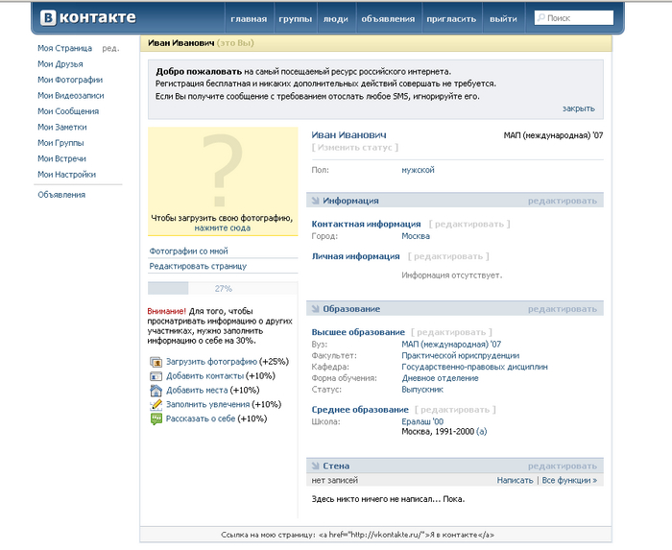Image resolution: width=672 pixels, height=550 pixels.
Task: Click нажмите сюда to upload photo
Action: click(223, 228)
